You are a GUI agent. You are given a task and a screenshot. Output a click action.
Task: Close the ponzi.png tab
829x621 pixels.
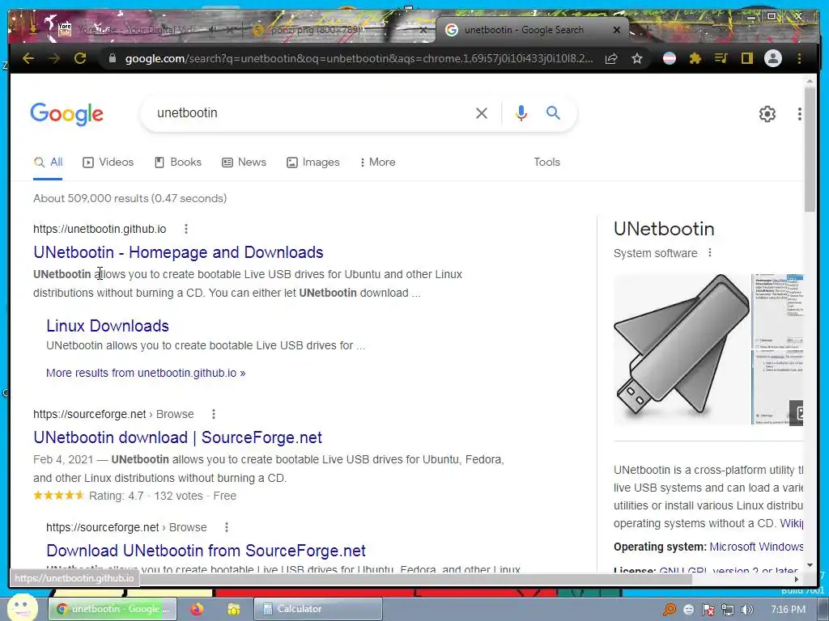pyautogui.click(x=423, y=30)
